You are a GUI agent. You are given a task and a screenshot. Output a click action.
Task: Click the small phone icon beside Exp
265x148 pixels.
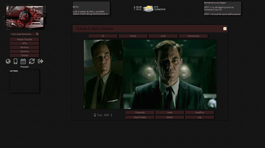(95, 115)
